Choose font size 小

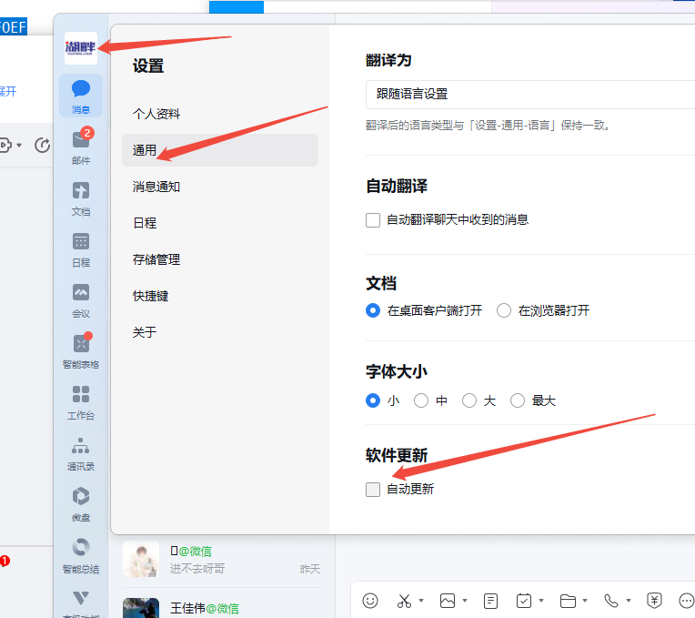(373, 400)
